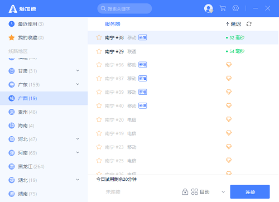The height and width of the screenshot is (202, 279).
Task: Open the shopping cart
Action: (x=223, y=8)
